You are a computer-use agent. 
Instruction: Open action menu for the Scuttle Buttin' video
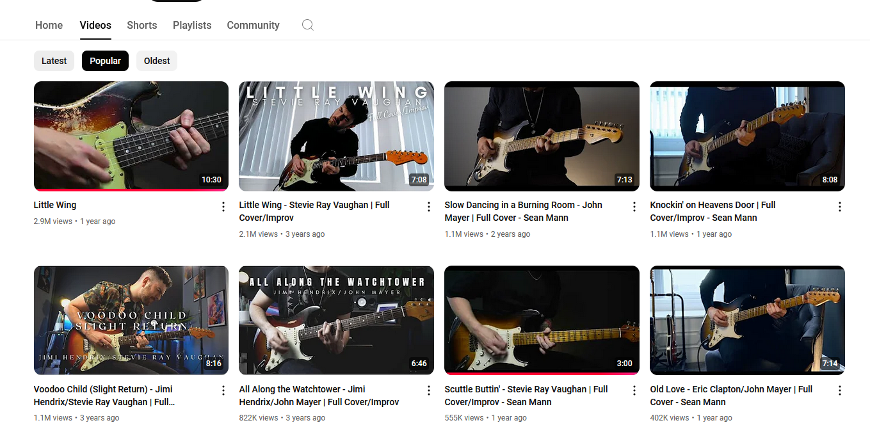tap(634, 390)
